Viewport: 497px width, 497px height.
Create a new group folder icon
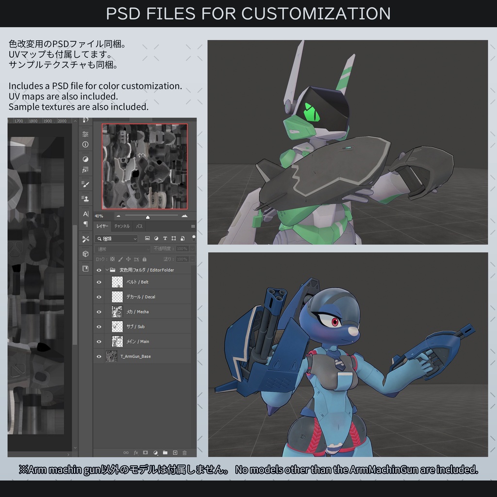[x=165, y=453]
